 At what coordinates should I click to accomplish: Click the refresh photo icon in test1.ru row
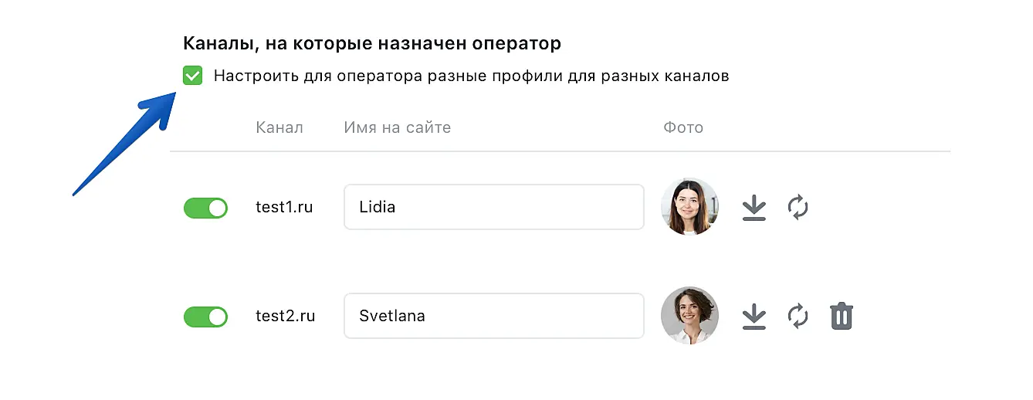[798, 208]
